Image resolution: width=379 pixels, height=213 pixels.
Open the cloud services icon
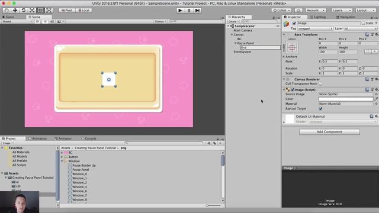click(298, 11)
